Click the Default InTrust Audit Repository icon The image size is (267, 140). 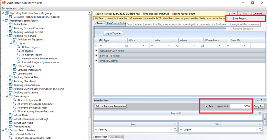pyautogui.click(x=11, y=17)
